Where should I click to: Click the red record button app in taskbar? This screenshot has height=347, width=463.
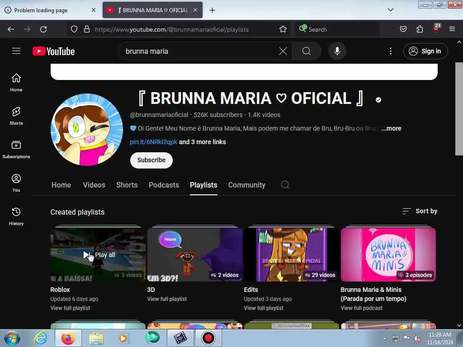(x=208, y=338)
